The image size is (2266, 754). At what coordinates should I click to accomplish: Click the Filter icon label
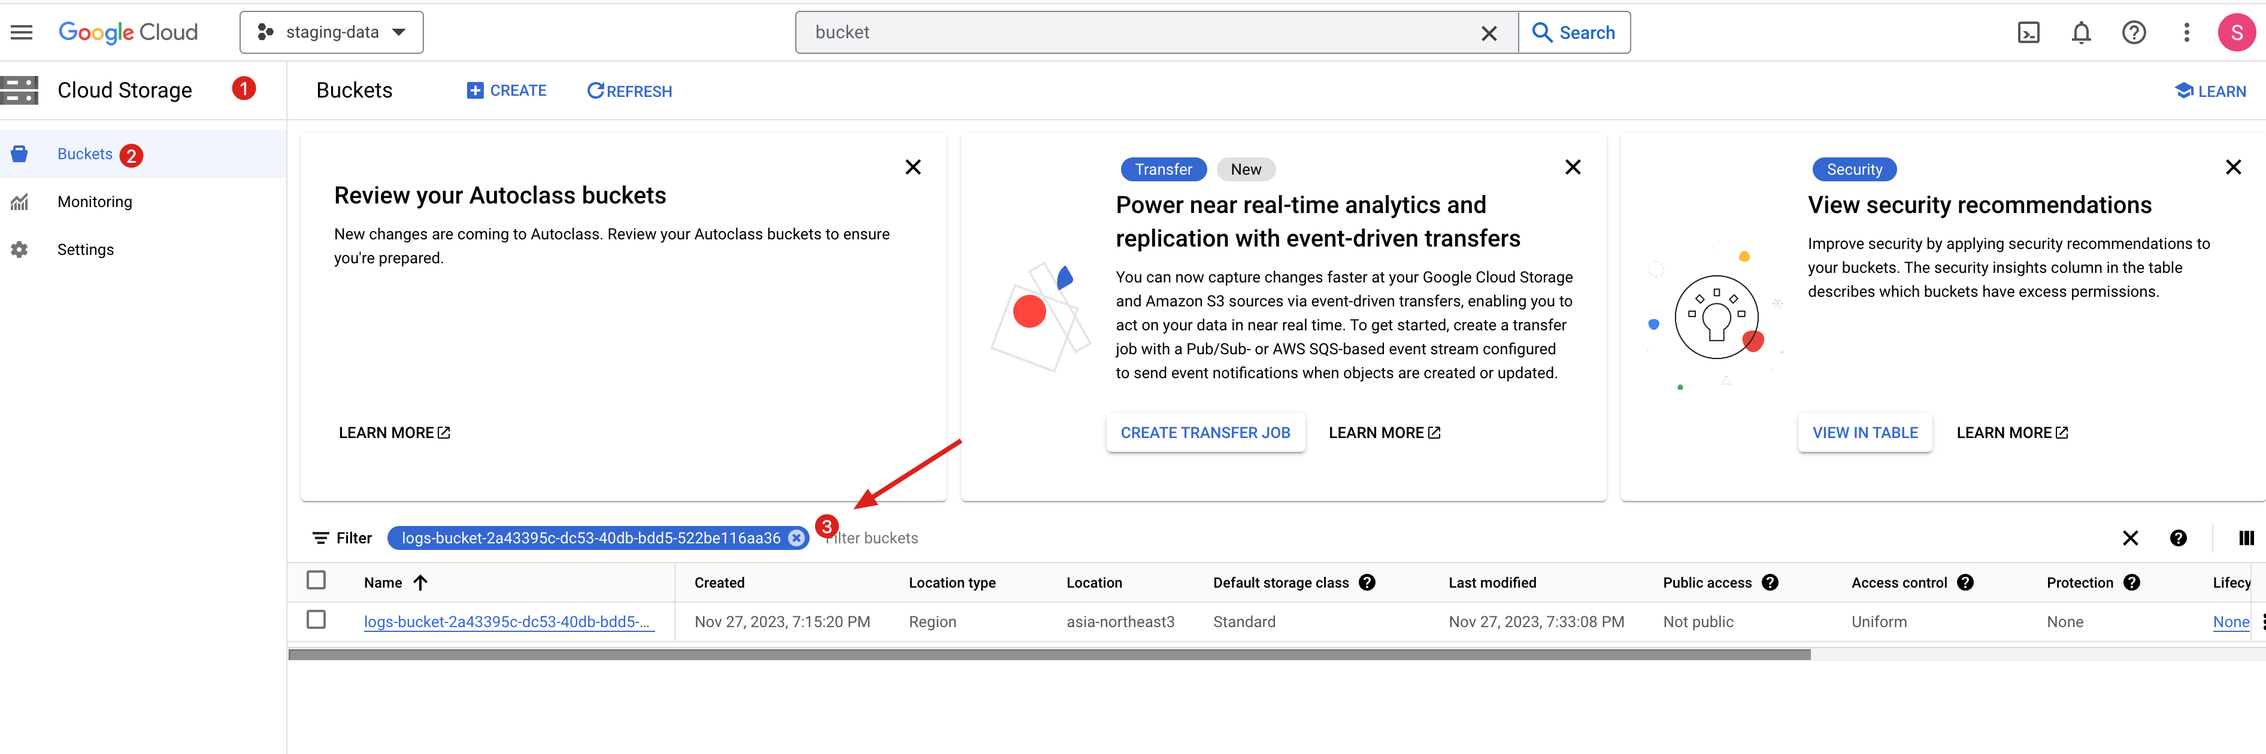pyautogui.click(x=342, y=538)
